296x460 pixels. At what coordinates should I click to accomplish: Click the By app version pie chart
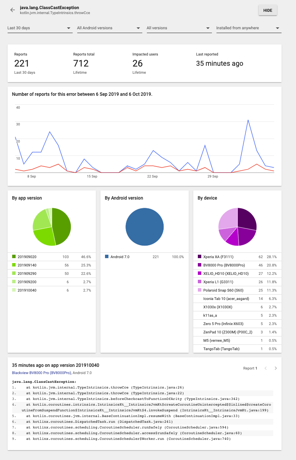(52, 227)
